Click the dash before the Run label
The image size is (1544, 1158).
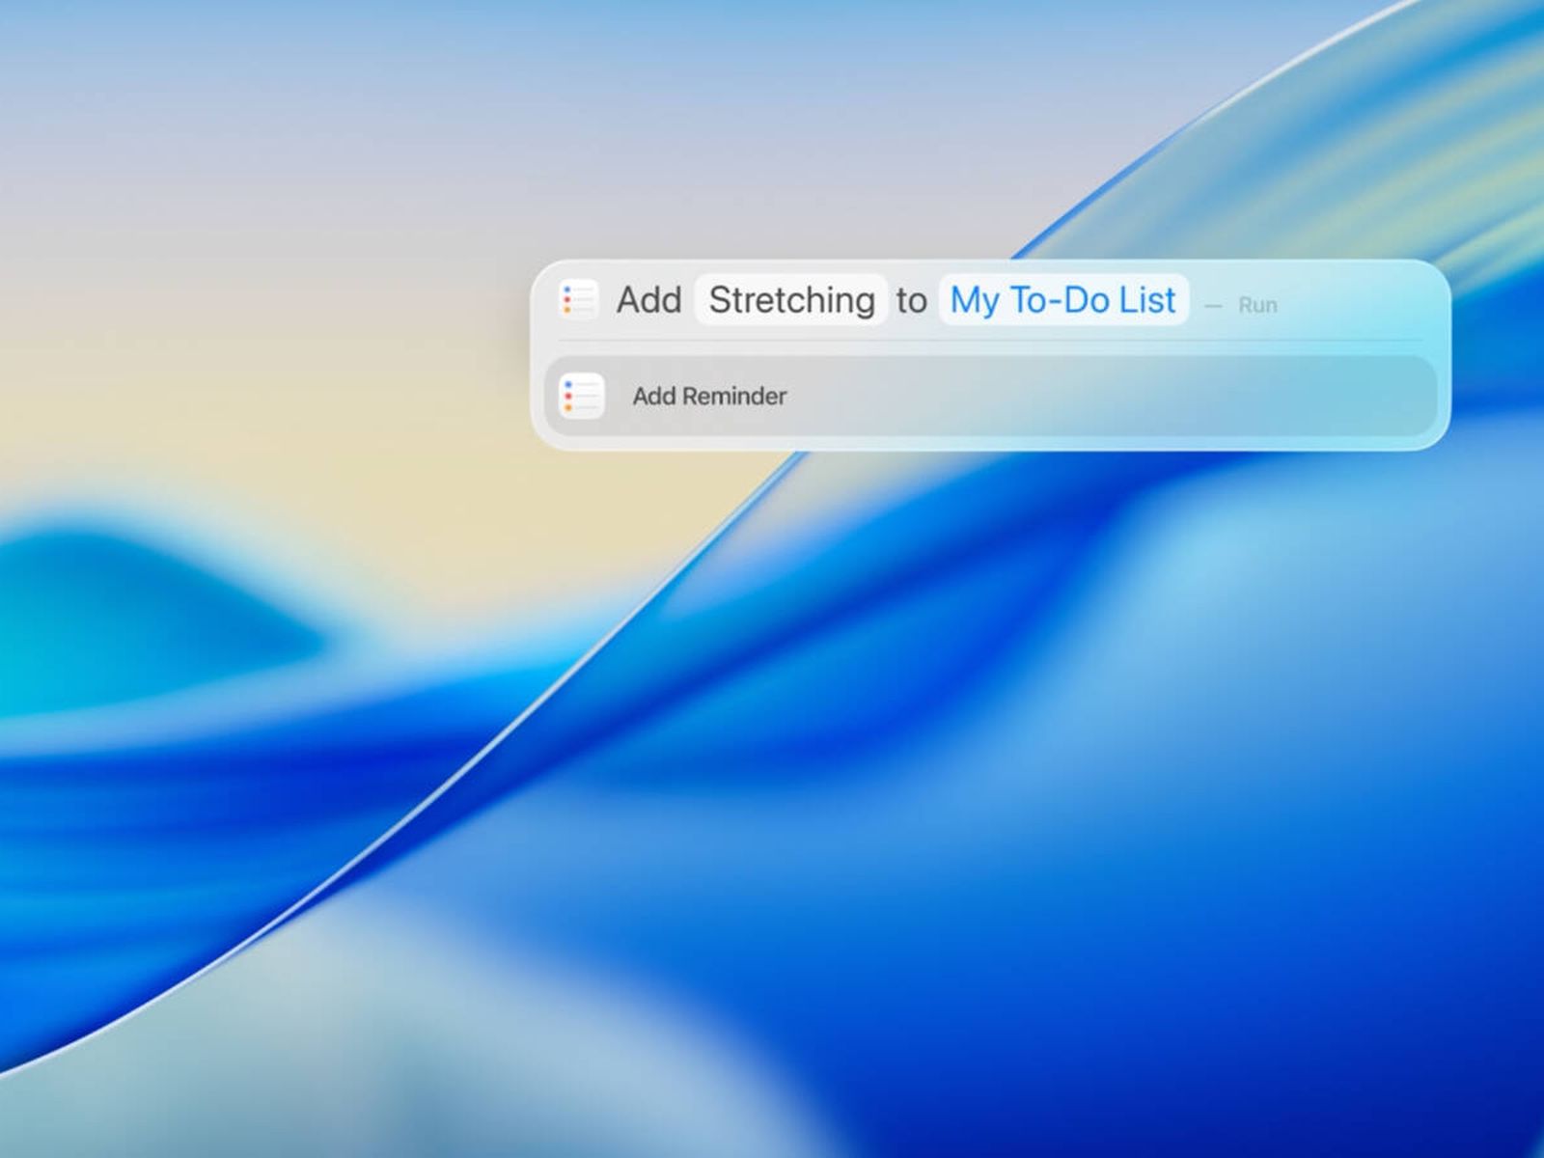tap(1214, 306)
